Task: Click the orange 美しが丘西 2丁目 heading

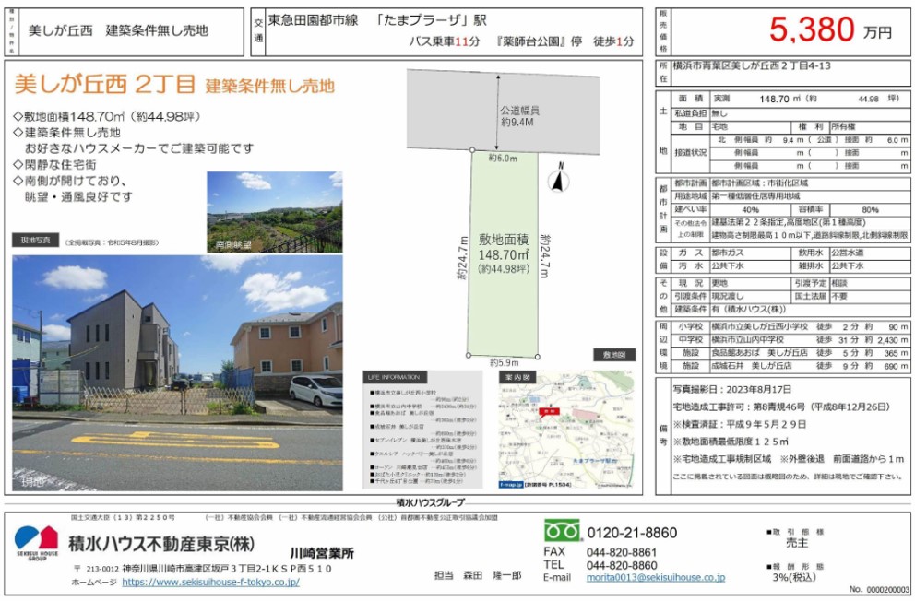Action: click(104, 86)
